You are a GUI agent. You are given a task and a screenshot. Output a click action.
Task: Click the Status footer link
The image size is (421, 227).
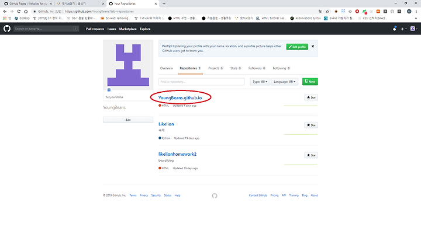tap(168, 195)
